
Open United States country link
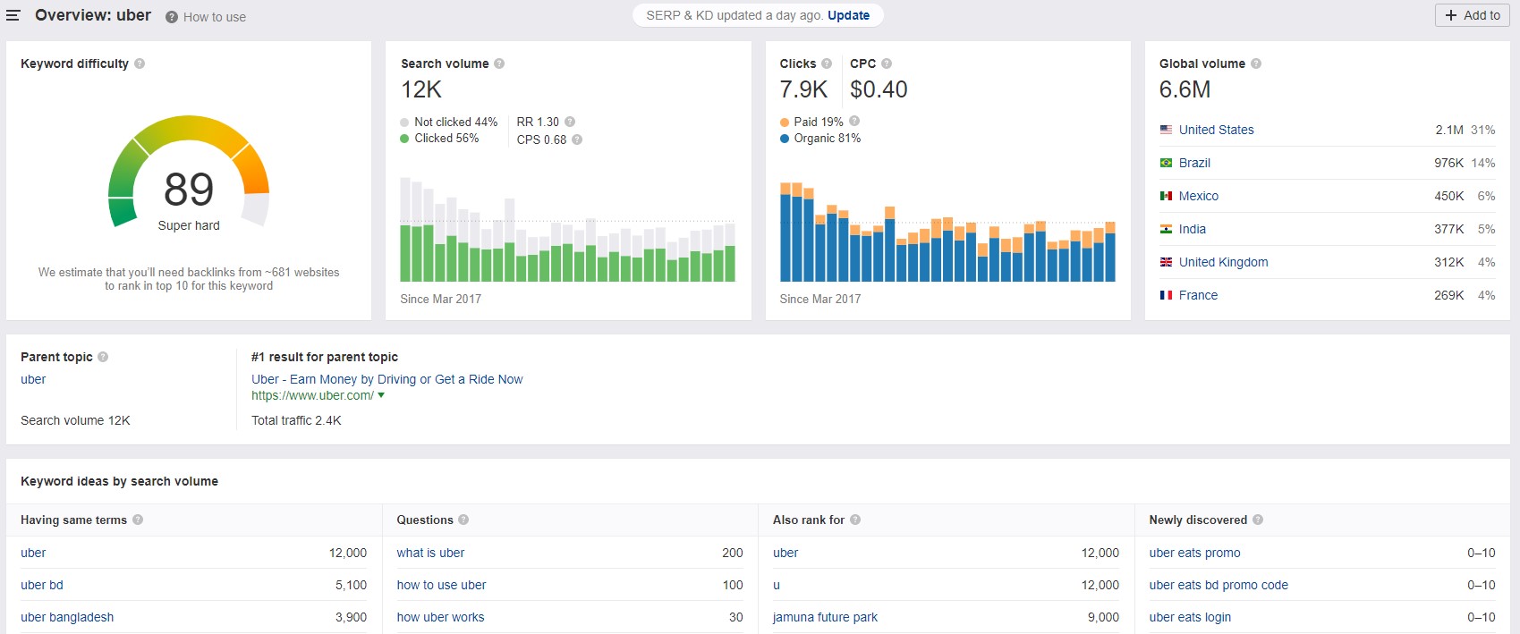click(x=1216, y=130)
